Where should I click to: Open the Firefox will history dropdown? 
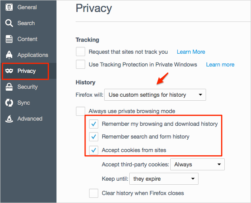[155, 95]
